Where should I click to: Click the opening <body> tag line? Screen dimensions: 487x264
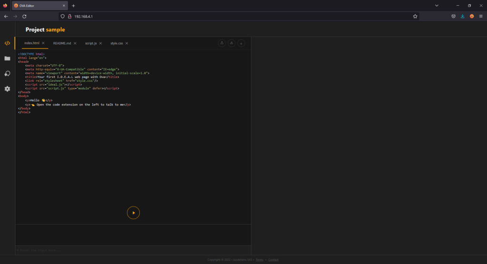23,96
